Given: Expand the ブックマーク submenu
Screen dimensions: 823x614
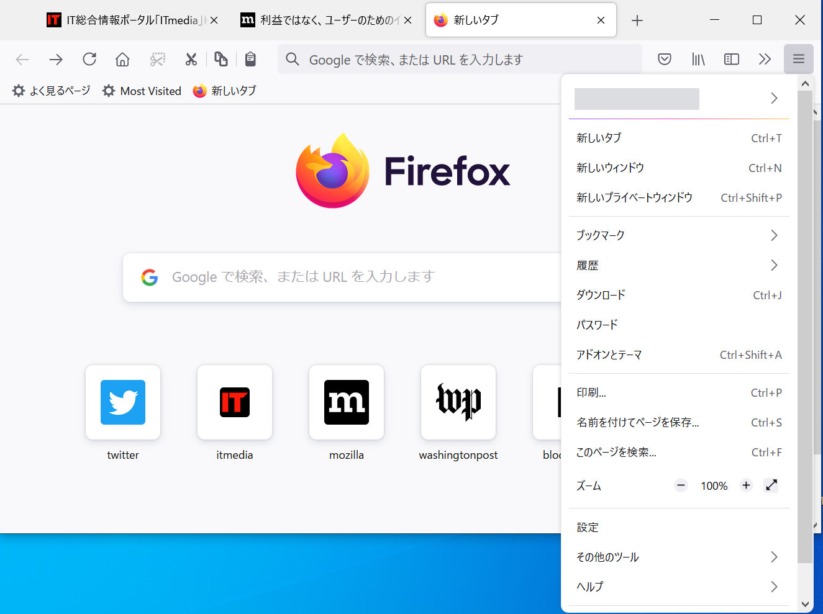Looking at the screenshot, I should 679,235.
